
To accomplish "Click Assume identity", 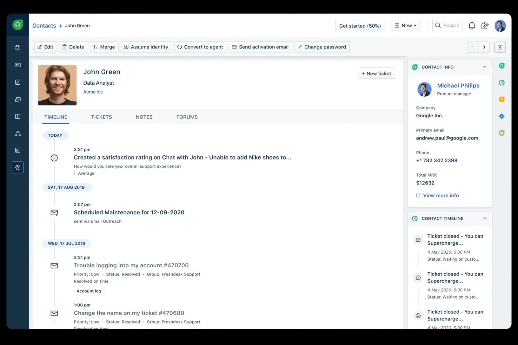I will [146, 47].
